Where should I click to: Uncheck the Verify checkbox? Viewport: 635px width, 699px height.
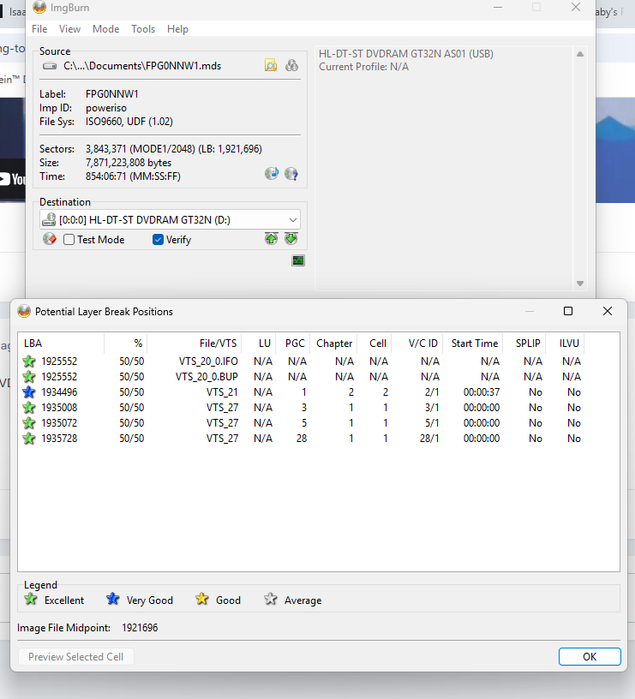coord(158,240)
